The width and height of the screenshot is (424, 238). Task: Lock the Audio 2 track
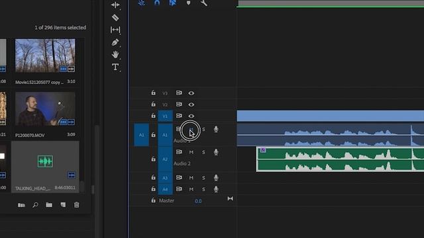(x=153, y=159)
